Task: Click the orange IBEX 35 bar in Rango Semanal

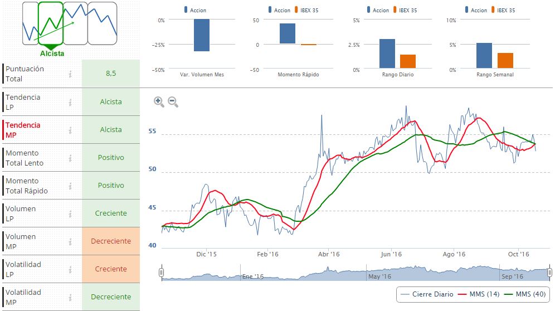Action: point(505,60)
